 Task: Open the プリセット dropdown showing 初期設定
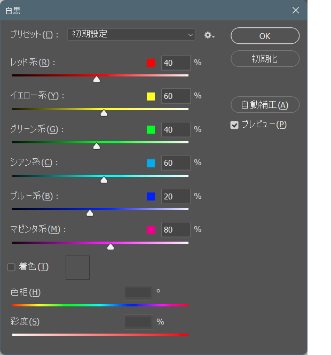point(131,34)
